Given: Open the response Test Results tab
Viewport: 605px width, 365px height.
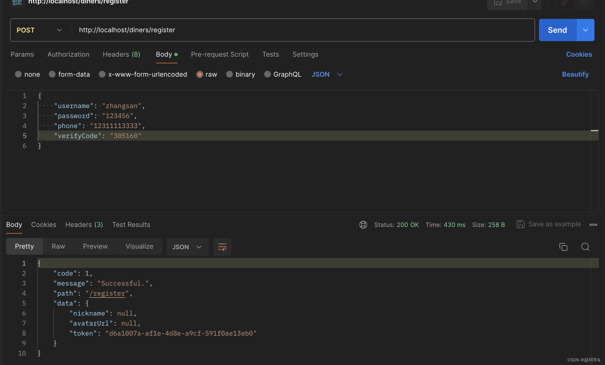Looking at the screenshot, I should pos(131,225).
